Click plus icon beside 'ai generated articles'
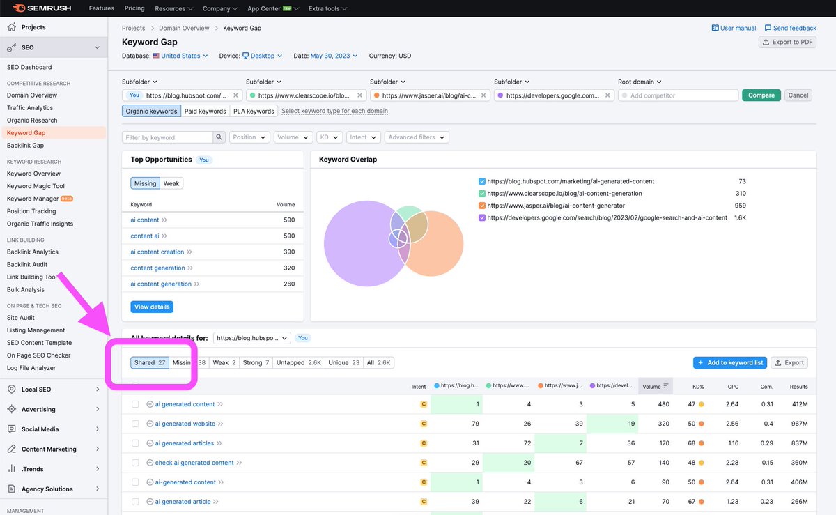Screen dimensions: 836x515 150,443
